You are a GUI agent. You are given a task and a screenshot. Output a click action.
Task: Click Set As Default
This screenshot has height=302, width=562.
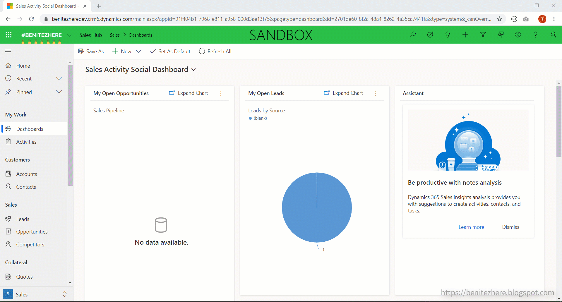tap(170, 52)
